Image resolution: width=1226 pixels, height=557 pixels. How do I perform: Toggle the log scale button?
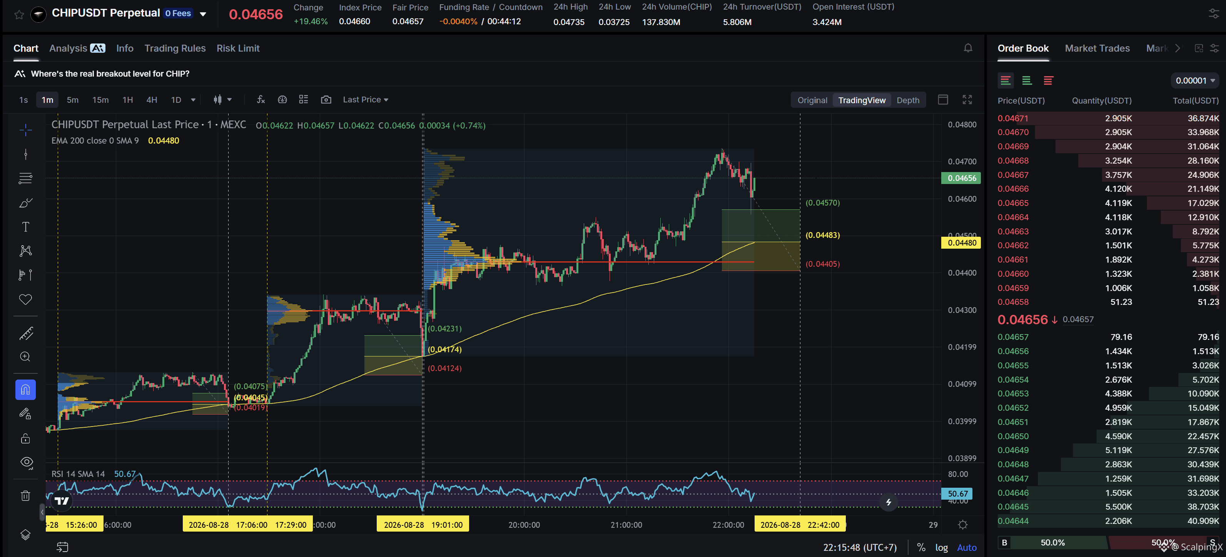pyautogui.click(x=941, y=547)
